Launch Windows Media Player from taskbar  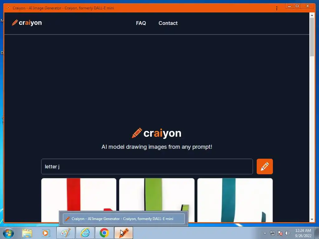click(46, 233)
